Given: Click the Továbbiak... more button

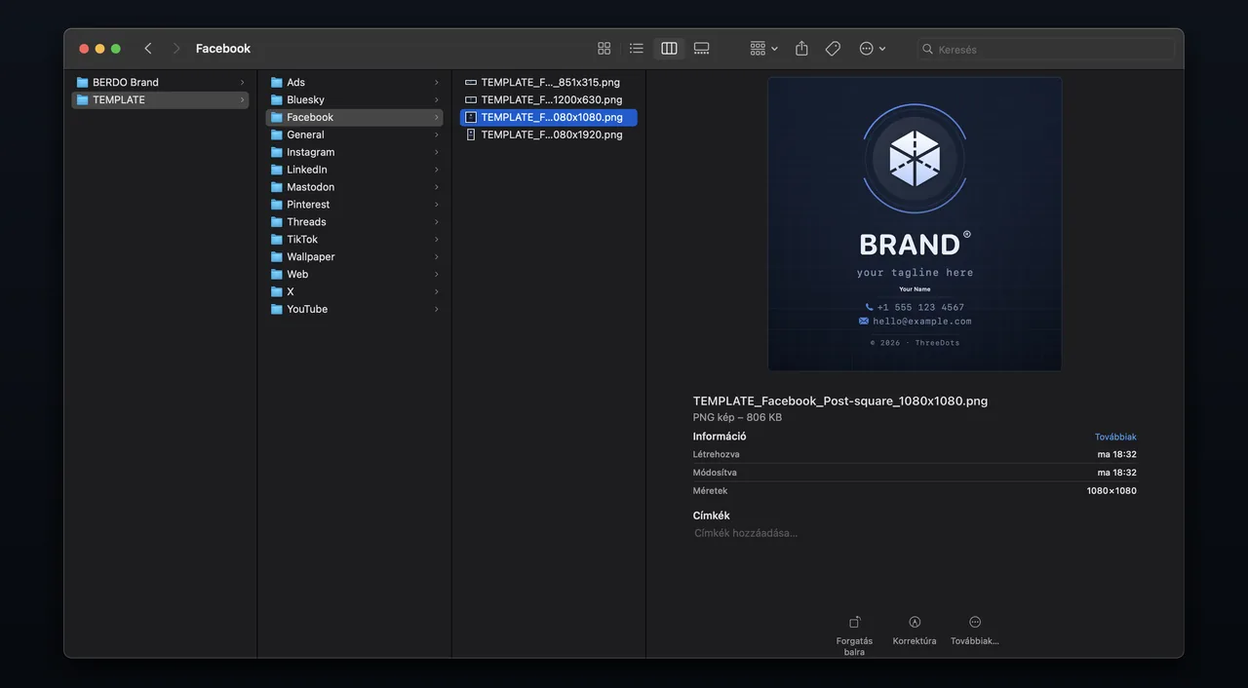Looking at the screenshot, I should pos(975,630).
